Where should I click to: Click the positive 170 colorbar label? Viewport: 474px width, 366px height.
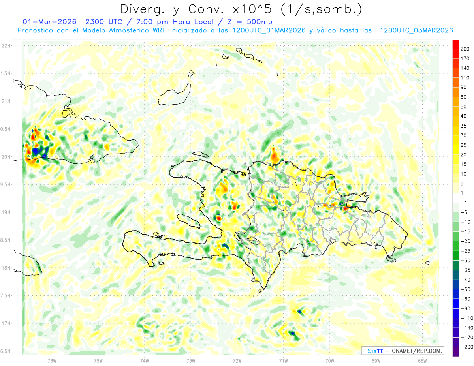[466, 58]
